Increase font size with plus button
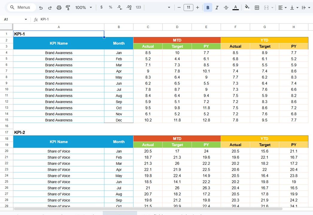The height and width of the screenshot is (215, 313). point(197,7)
